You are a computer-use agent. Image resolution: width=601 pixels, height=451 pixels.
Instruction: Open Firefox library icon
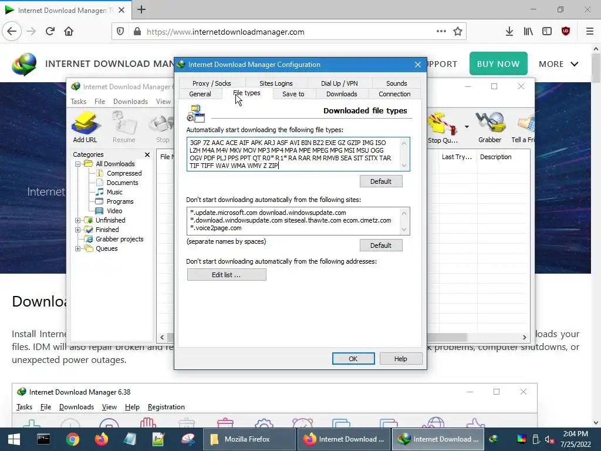click(x=528, y=32)
